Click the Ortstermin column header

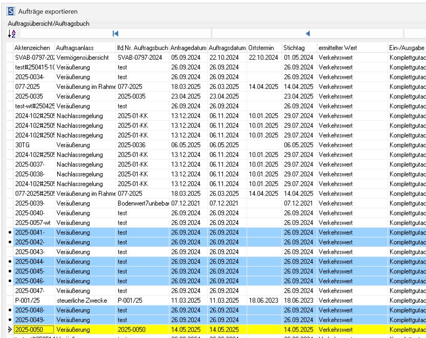(264, 48)
